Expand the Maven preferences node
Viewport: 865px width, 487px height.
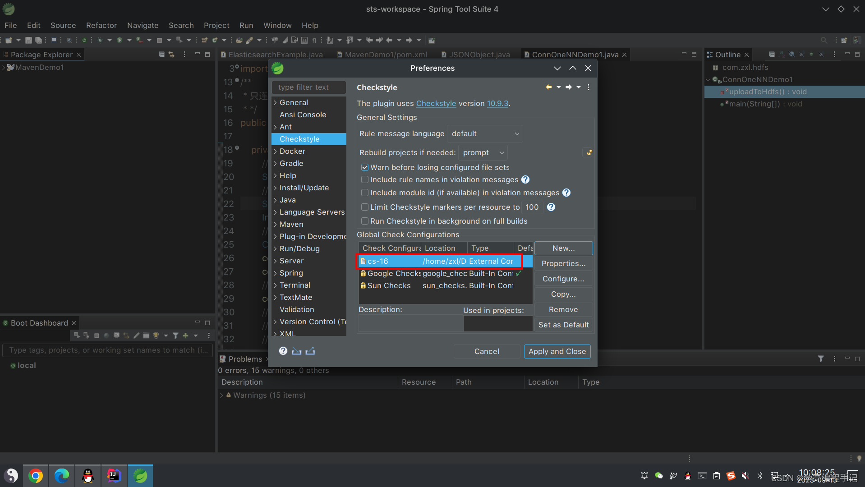tap(275, 225)
